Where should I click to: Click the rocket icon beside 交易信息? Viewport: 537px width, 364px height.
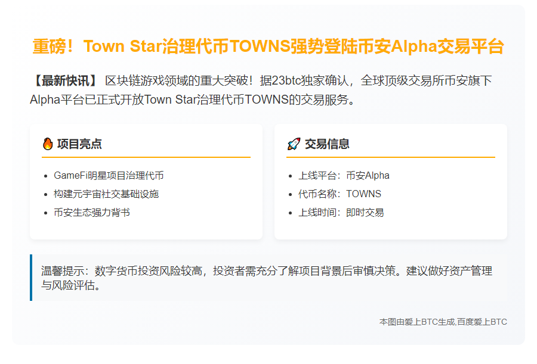click(294, 143)
